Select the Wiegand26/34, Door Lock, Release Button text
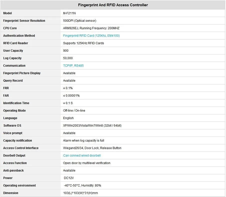 pos(92,148)
